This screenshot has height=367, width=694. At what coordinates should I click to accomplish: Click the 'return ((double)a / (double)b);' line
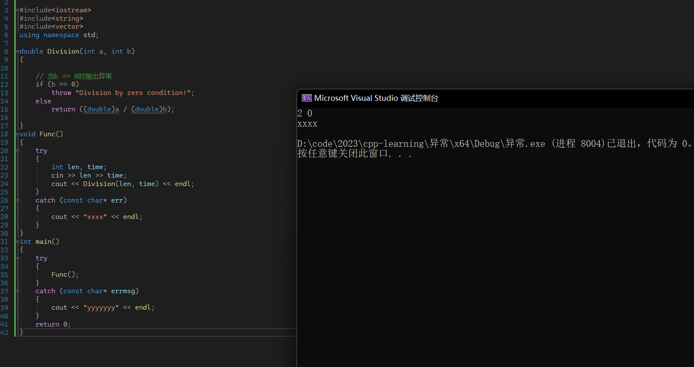(x=113, y=109)
